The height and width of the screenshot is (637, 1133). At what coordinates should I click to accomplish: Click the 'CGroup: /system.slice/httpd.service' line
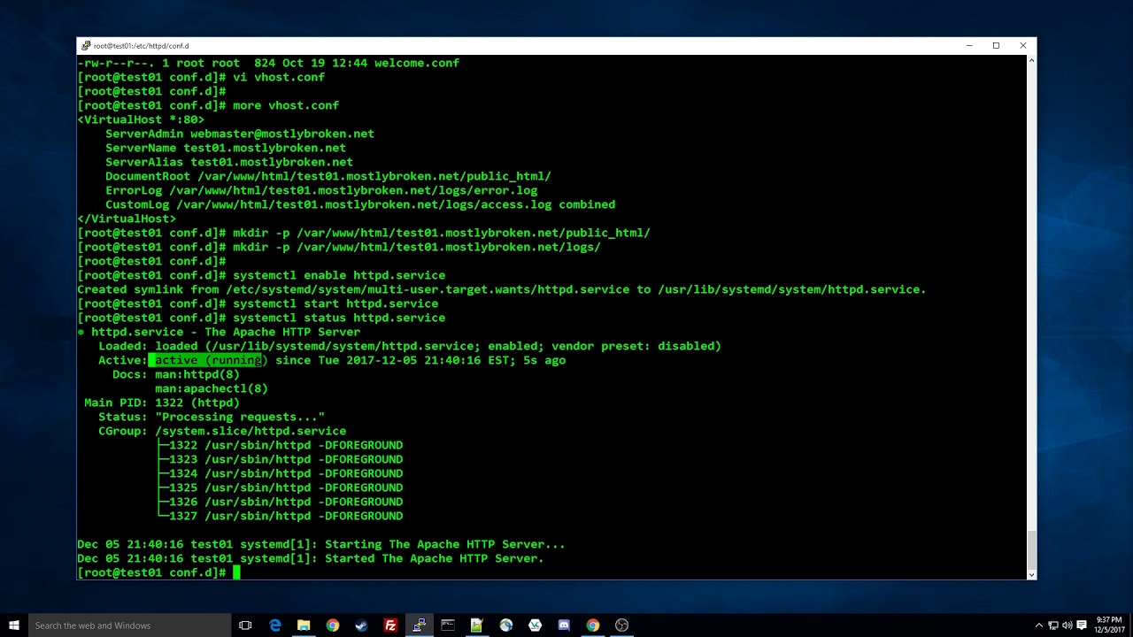coord(222,431)
